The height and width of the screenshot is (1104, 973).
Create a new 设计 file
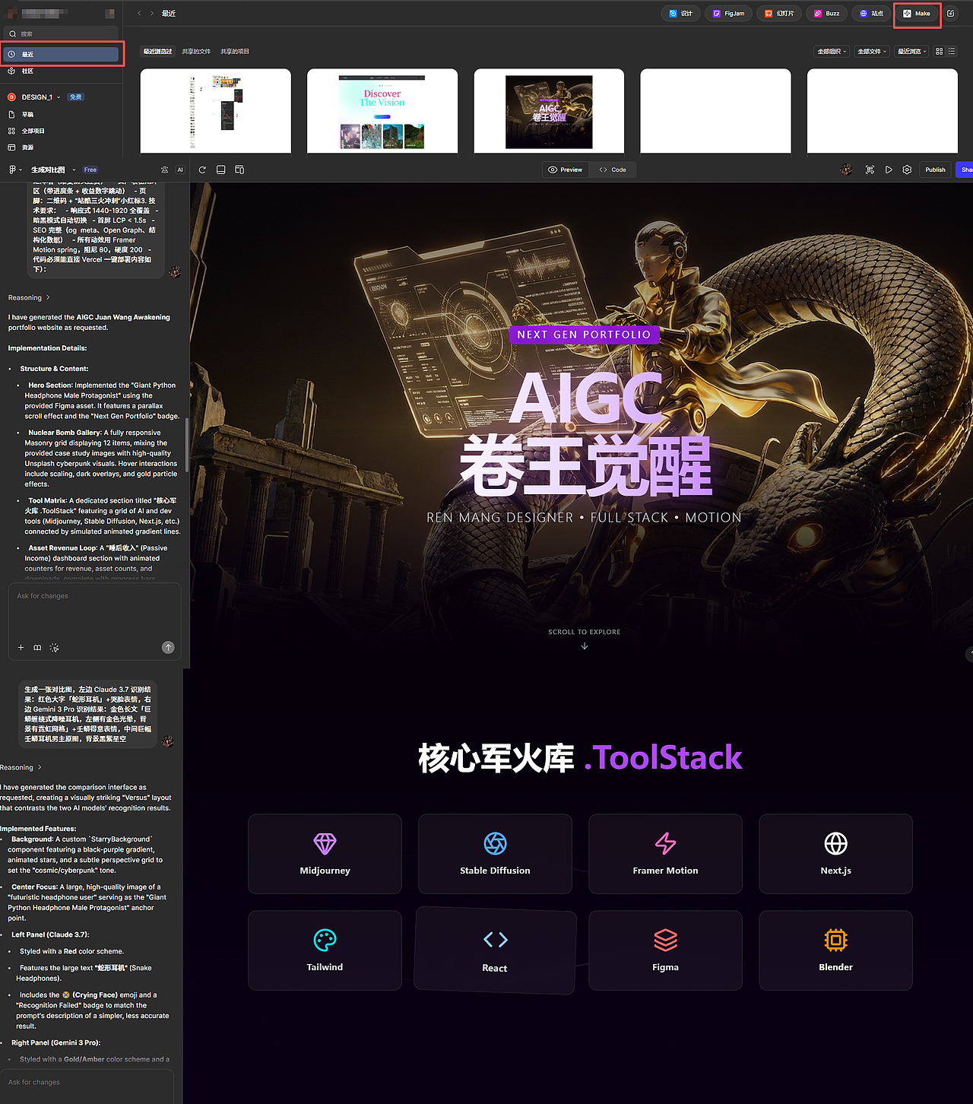[x=680, y=14]
